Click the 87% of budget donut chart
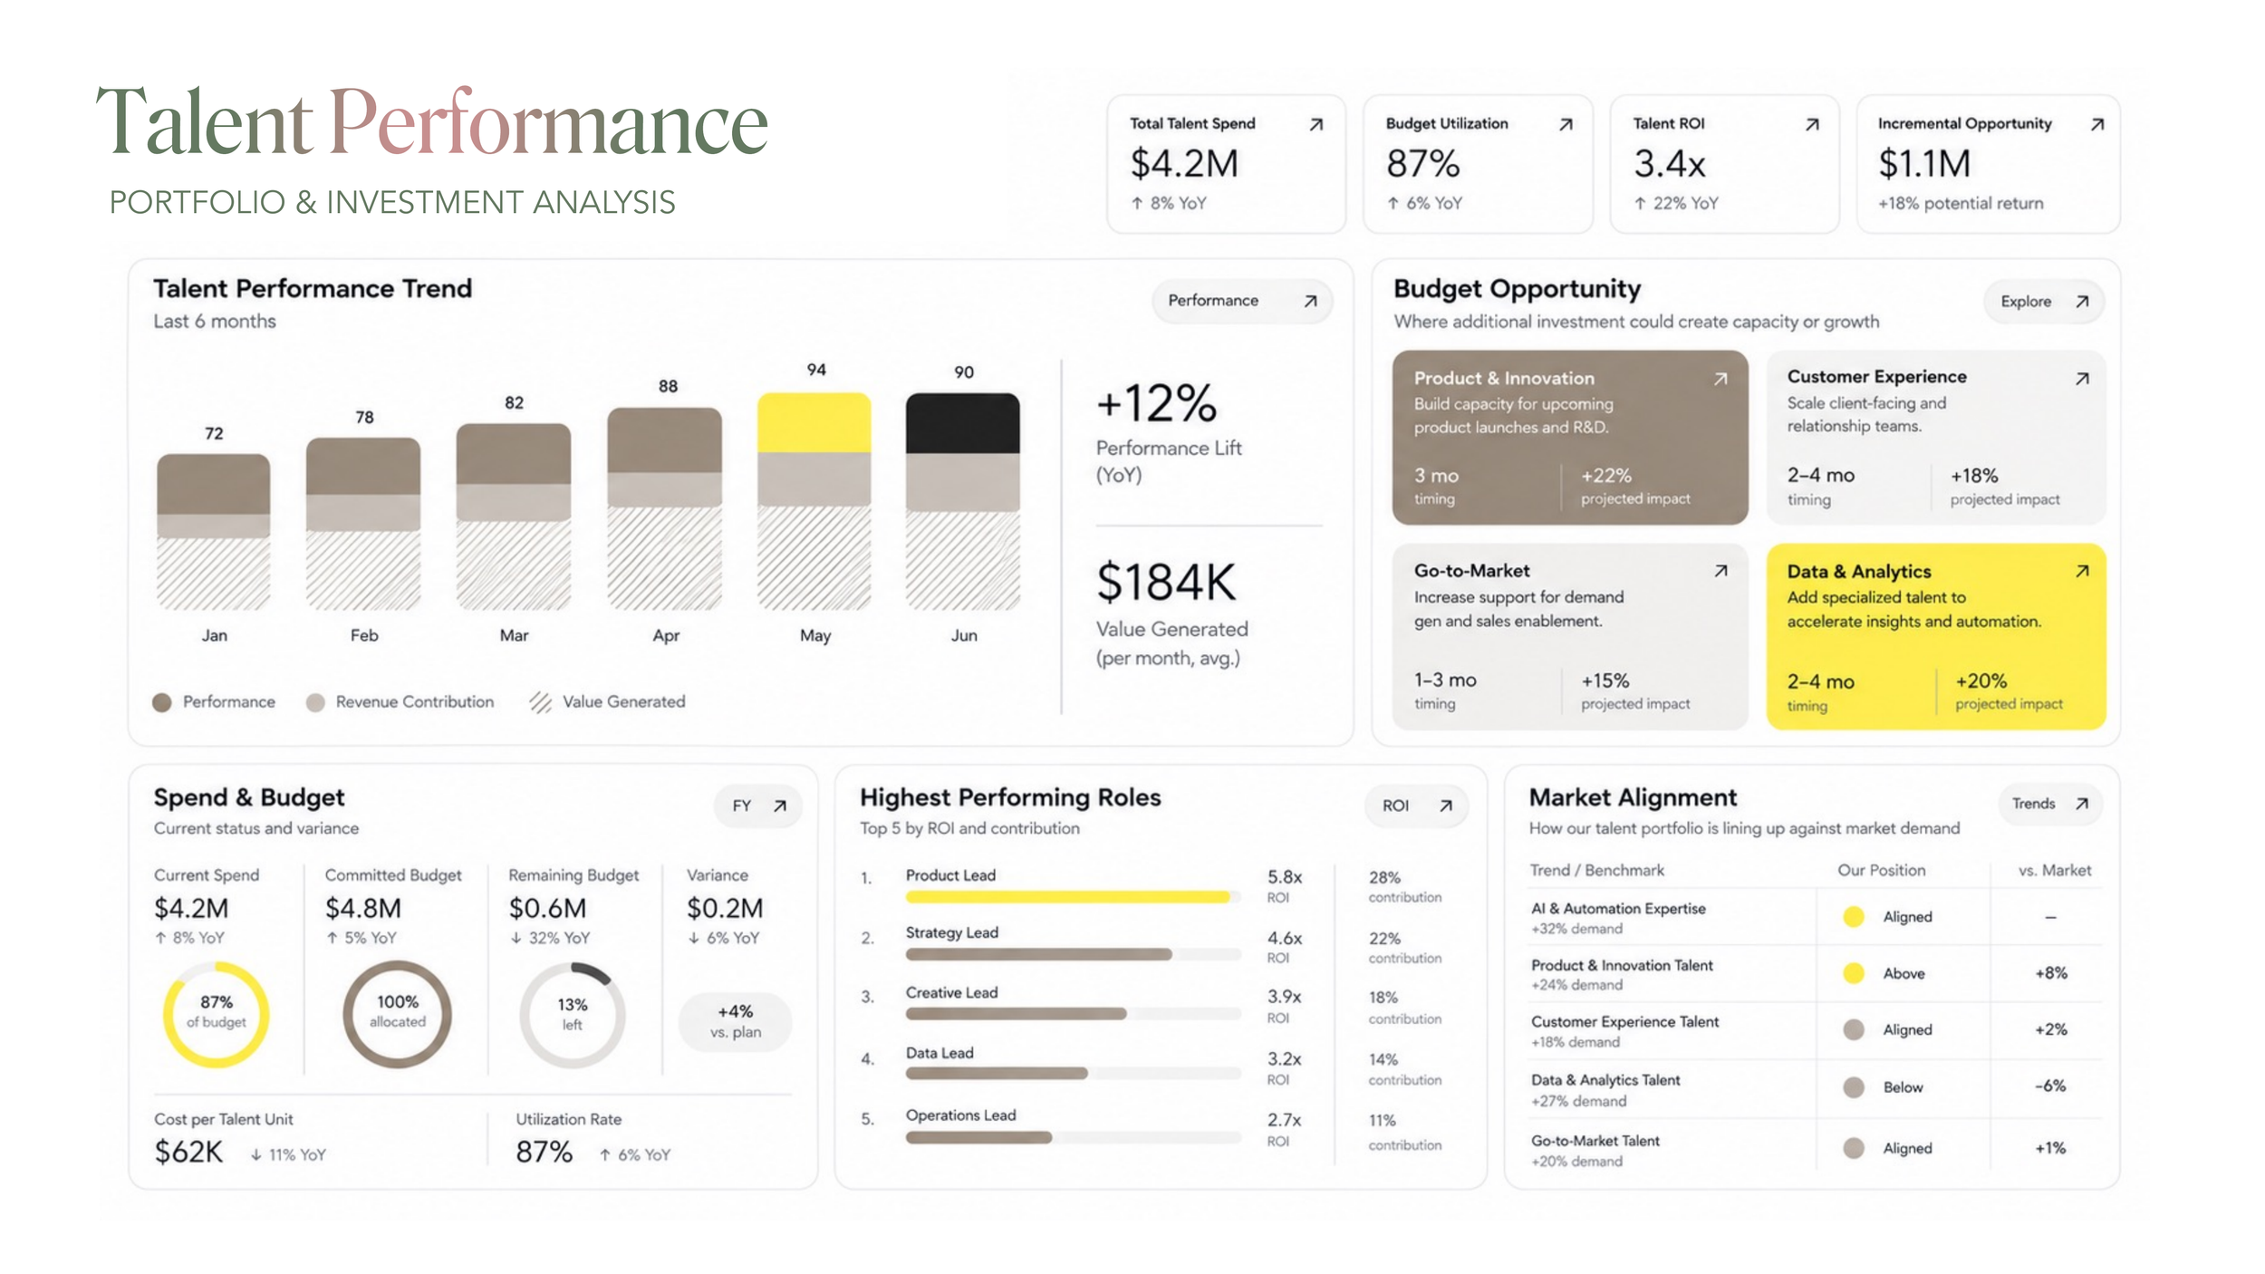 (x=216, y=1014)
